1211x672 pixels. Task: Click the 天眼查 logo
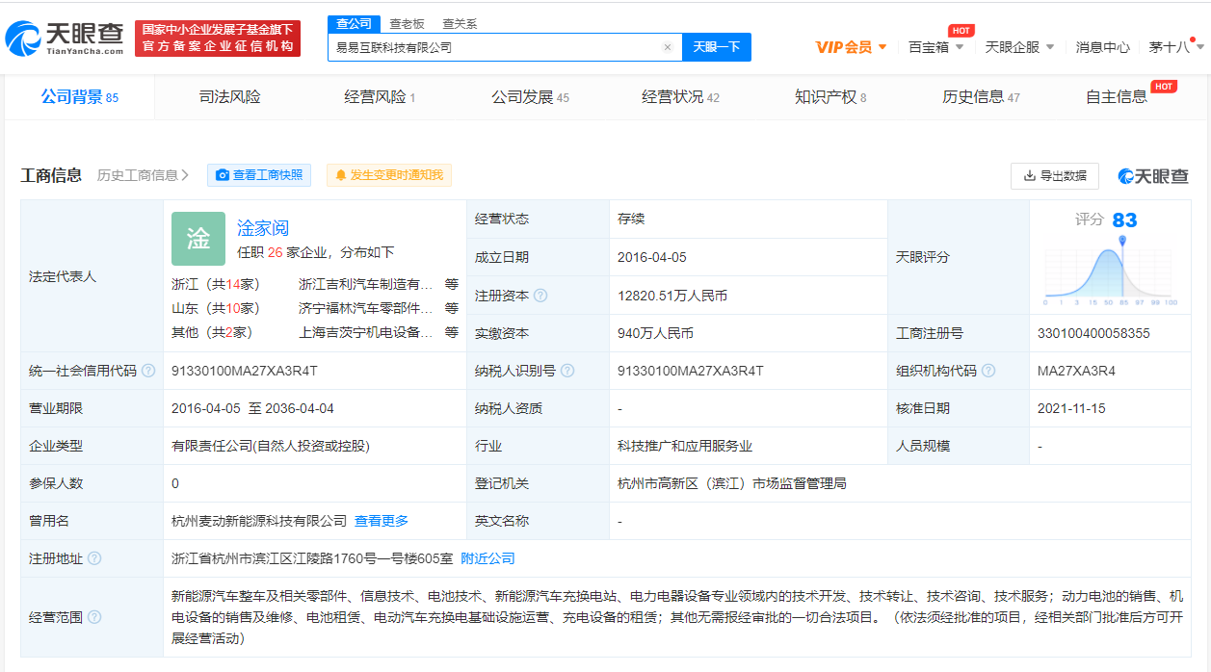coord(63,39)
